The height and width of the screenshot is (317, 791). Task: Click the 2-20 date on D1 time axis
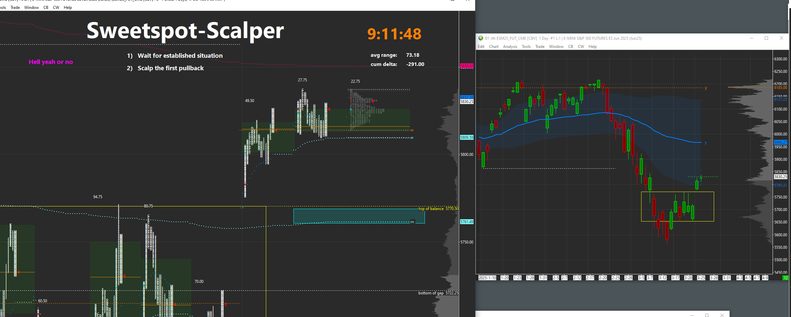603,278
